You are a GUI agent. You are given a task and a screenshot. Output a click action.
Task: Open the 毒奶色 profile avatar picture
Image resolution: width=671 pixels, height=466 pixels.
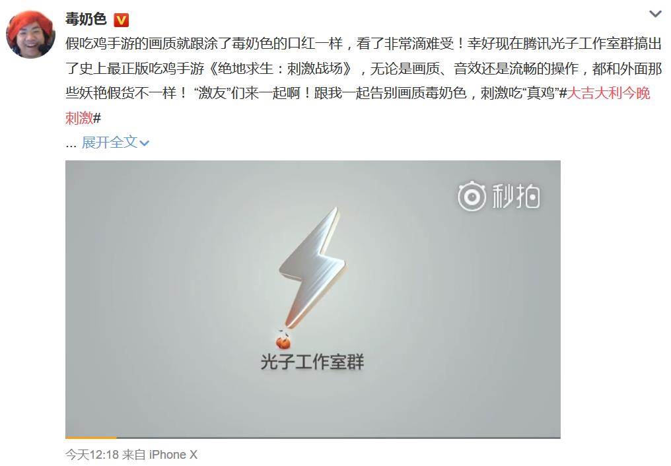(x=30, y=34)
